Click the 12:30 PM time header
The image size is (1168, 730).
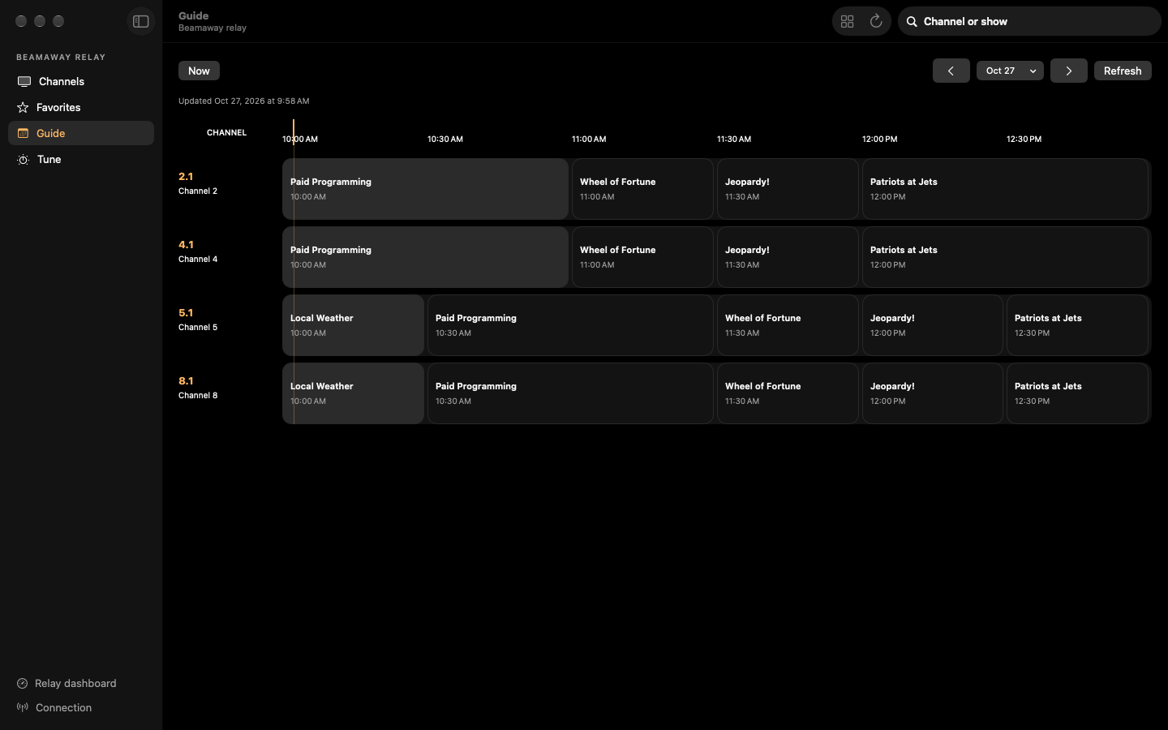[1024, 139]
